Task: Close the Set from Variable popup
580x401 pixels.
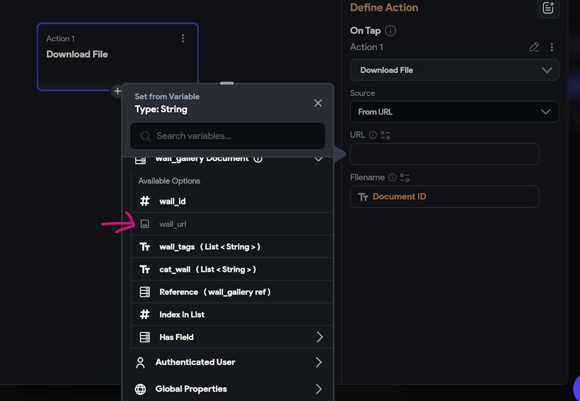Action: pos(318,103)
